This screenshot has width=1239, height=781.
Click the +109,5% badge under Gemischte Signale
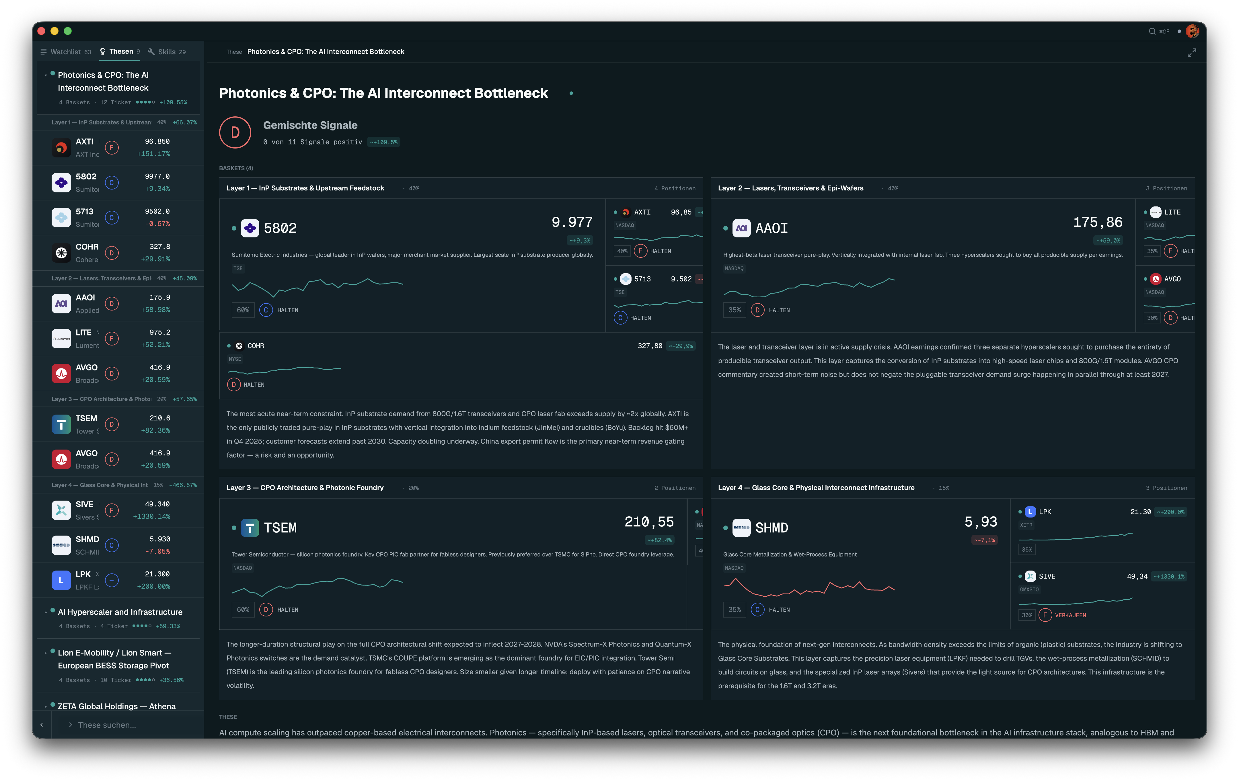[383, 142]
